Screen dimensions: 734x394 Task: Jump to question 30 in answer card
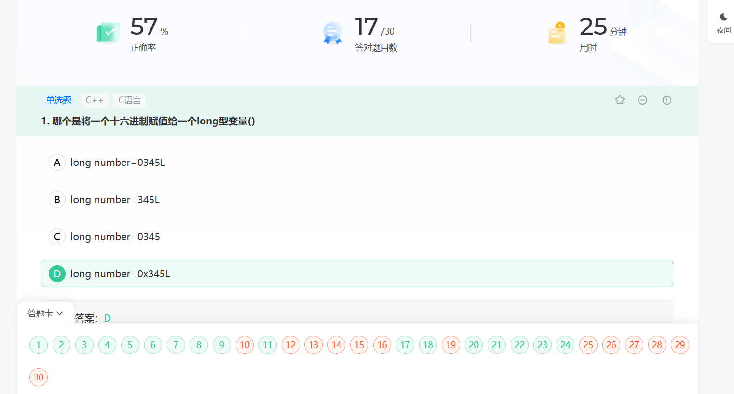pos(38,377)
